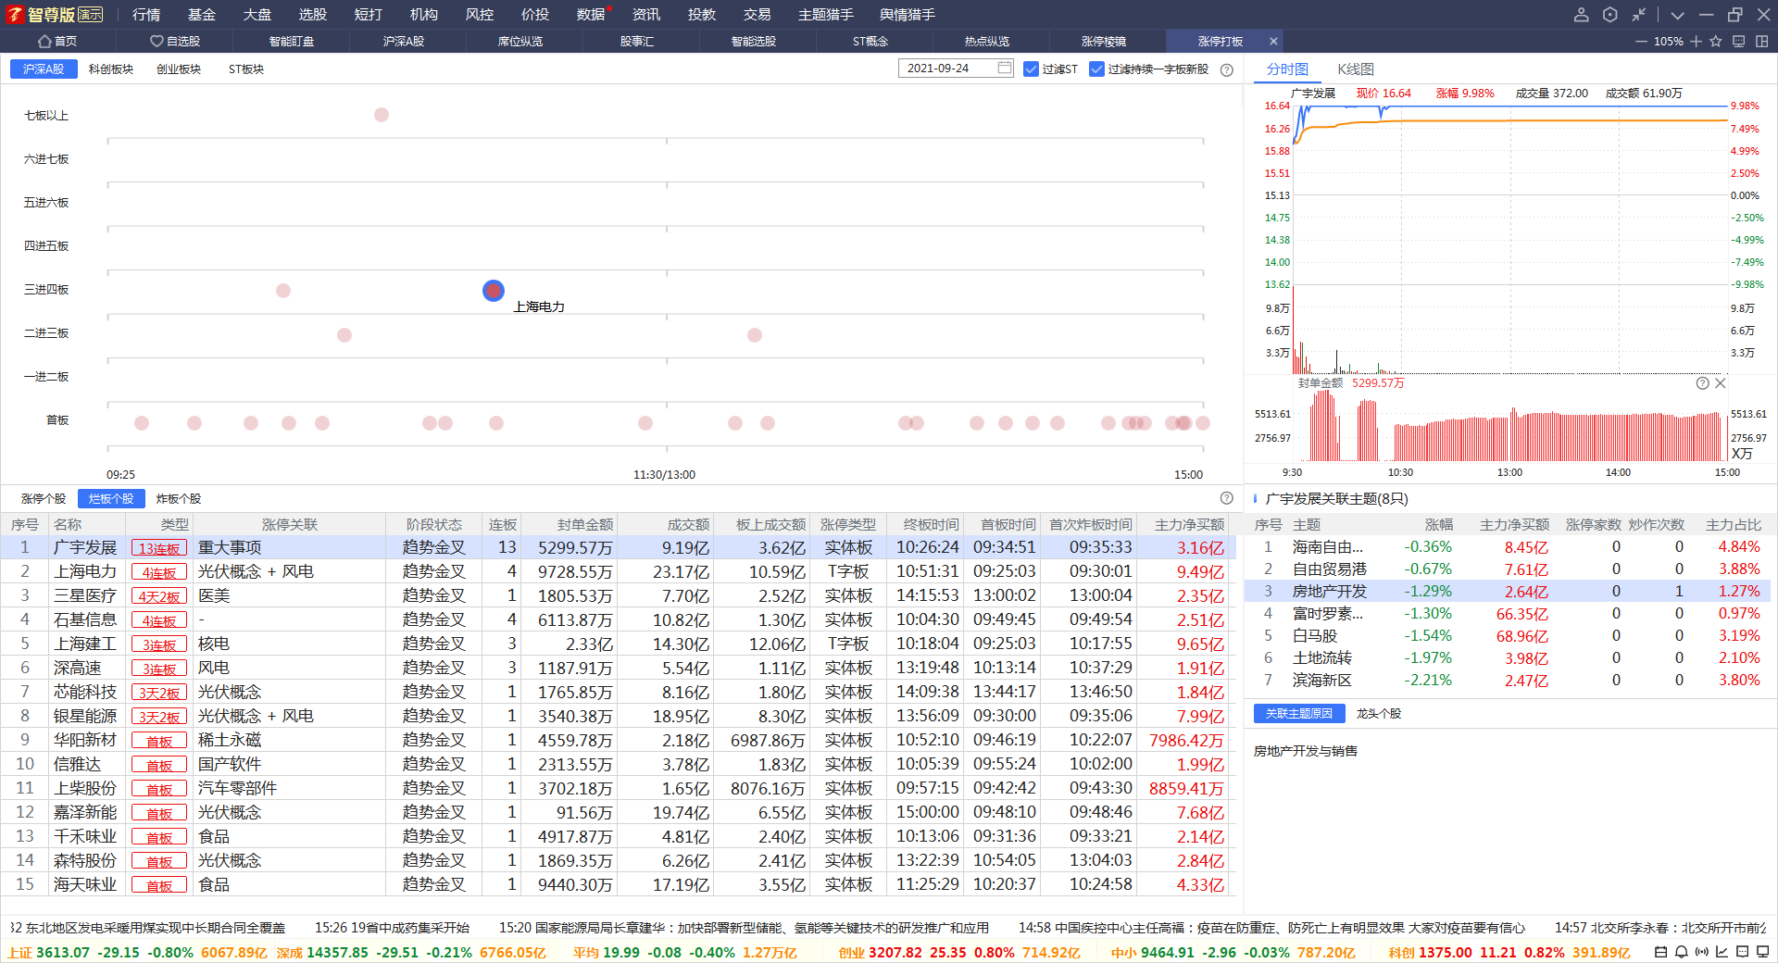Viewport: 1778px width, 963px height.
Task: Open the monitor screen icon in tab bar
Action: pyautogui.click(x=1739, y=42)
